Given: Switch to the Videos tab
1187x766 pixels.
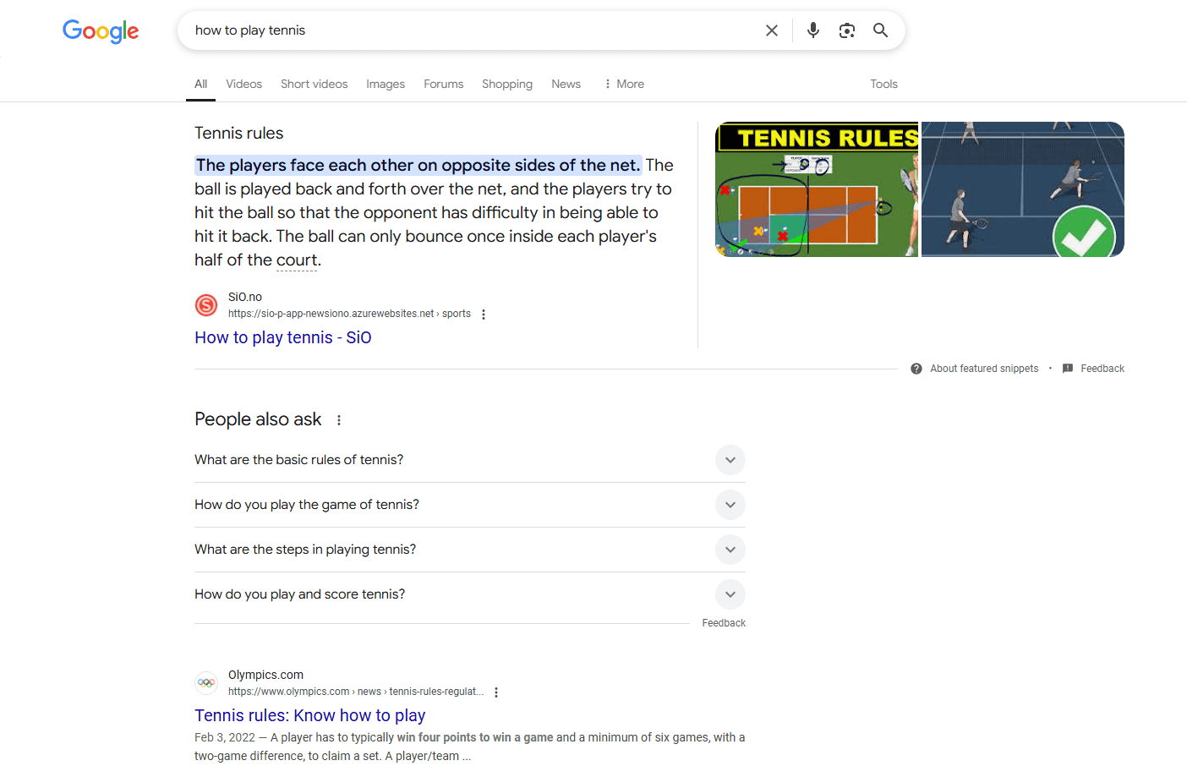Looking at the screenshot, I should coord(243,84).
